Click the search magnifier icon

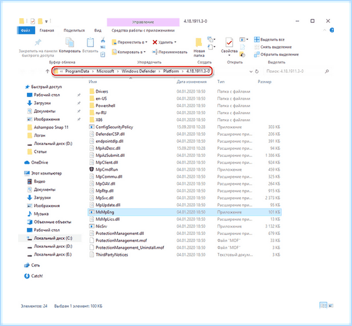[327, 71]
